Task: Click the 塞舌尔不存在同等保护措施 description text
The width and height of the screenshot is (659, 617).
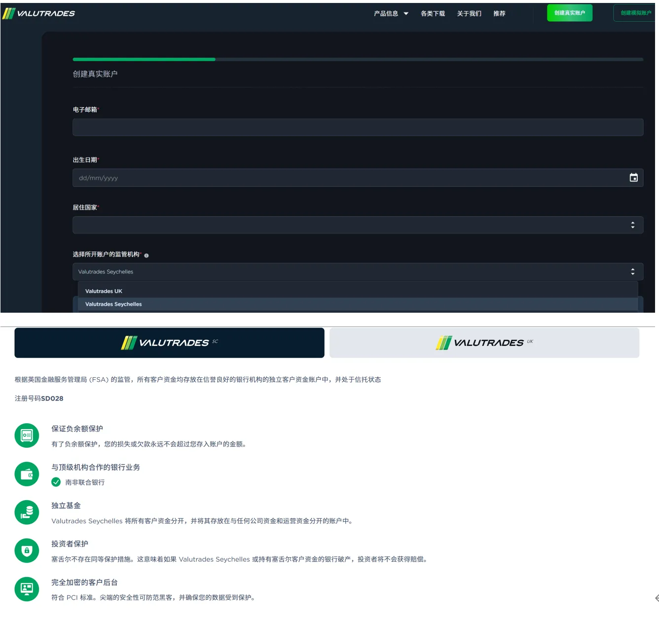Action: pos(239,559)
